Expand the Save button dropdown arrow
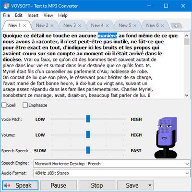 150,185
